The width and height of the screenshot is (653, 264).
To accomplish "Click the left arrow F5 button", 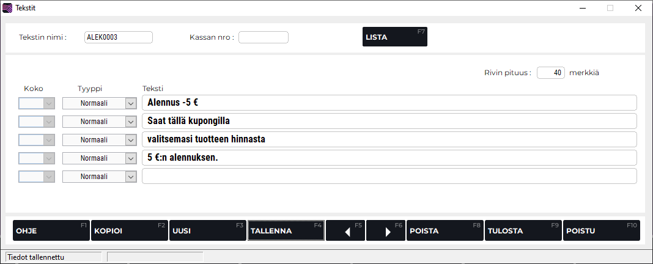I will click(x=345, y=231).
